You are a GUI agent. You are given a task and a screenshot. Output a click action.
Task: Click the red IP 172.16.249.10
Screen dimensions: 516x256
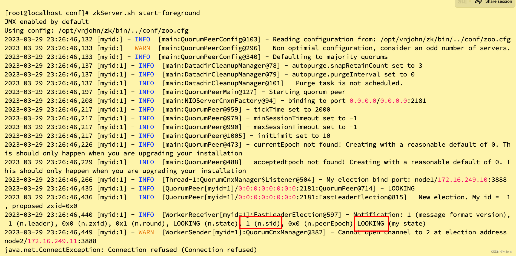tap(463, 180)
